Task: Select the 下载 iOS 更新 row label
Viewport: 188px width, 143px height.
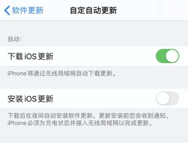Action: [31, 56]
